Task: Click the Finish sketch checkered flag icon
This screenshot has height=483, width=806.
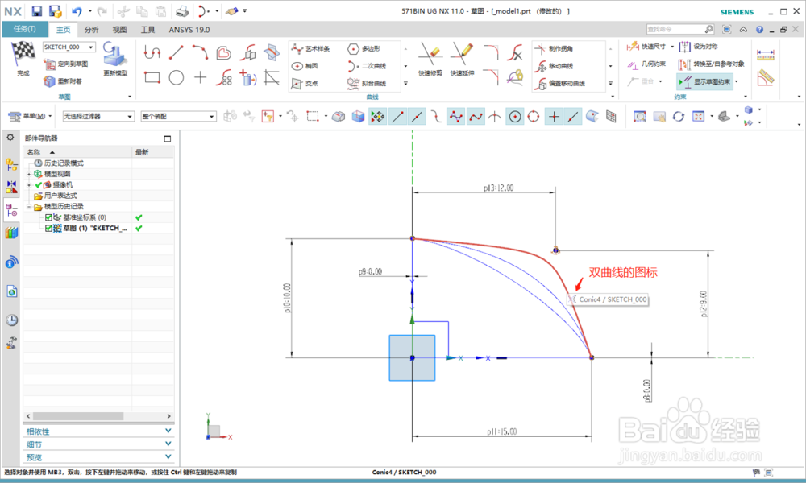Action: click(x=23, y=54)
